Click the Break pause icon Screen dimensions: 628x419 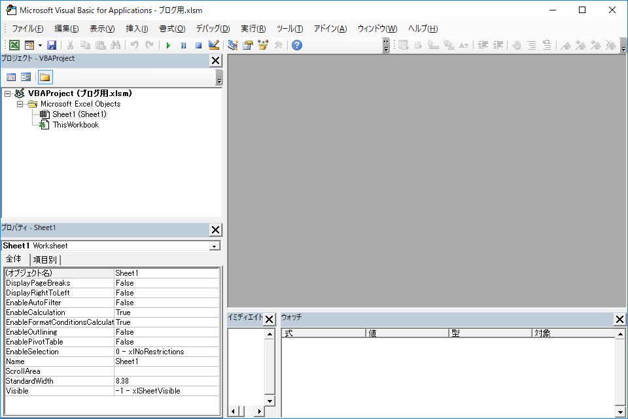click(183, 45)
